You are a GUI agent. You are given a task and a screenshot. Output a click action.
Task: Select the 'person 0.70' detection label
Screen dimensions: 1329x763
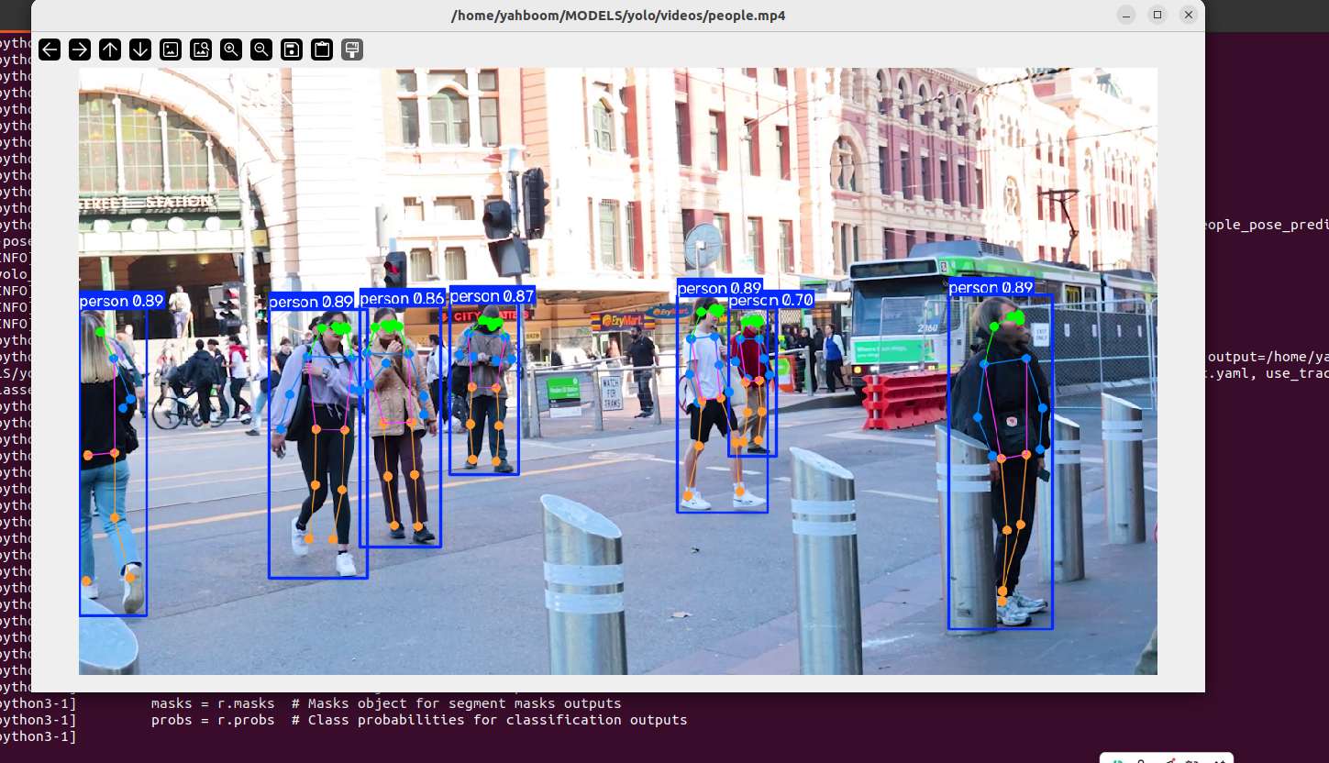[771, 300]
